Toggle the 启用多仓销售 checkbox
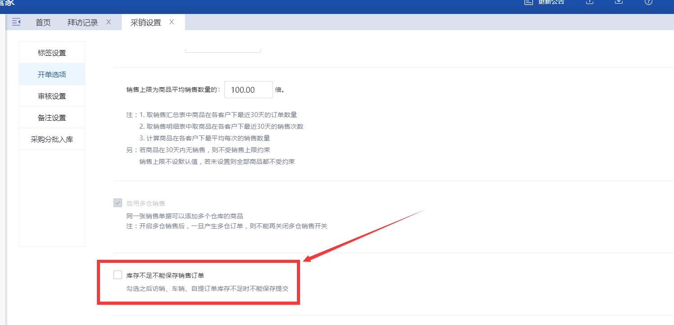This screenshot has width=674, height=325. coord(118,203)
